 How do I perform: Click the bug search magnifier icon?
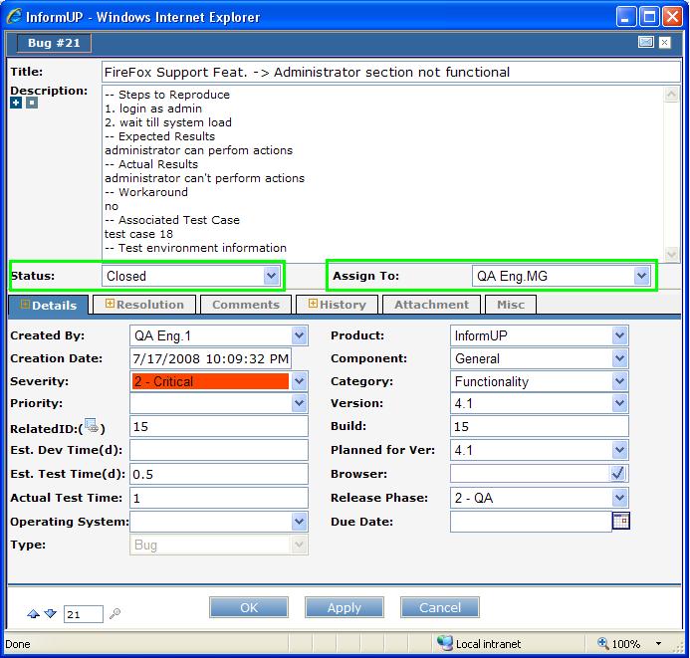[x=115, y=613]
